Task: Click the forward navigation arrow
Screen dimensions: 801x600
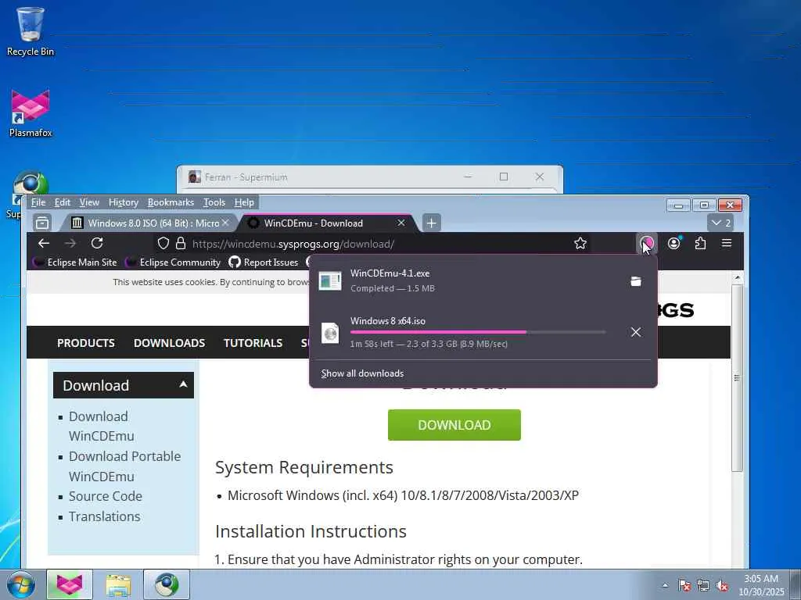Action: click(70, 244)
